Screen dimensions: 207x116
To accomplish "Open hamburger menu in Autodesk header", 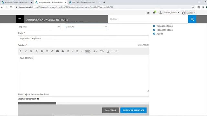I will 20,19.
